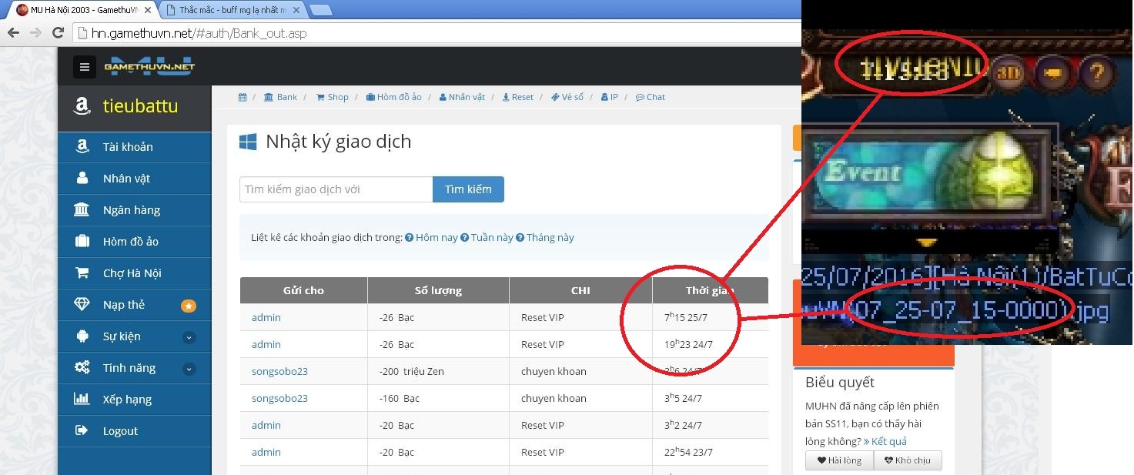Open Nạp thẻ in the sidebar
This screenshot has height=475, width=1134.
(135, 305)
